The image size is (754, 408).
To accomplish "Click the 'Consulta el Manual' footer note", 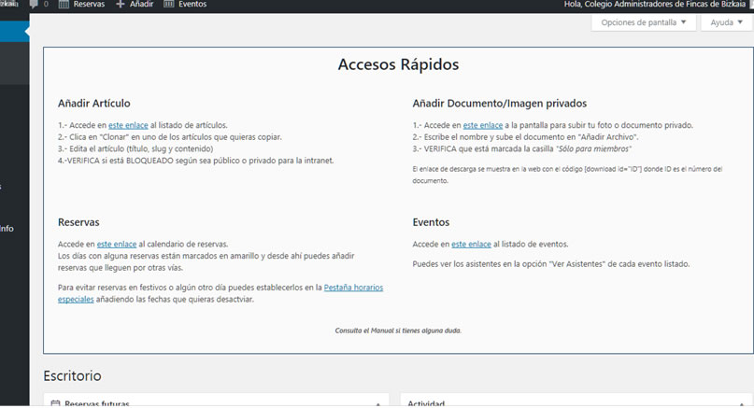I will [398, 331].
